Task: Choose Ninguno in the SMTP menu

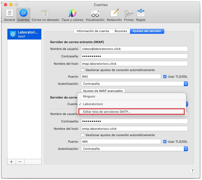Action: coord(132,96)
